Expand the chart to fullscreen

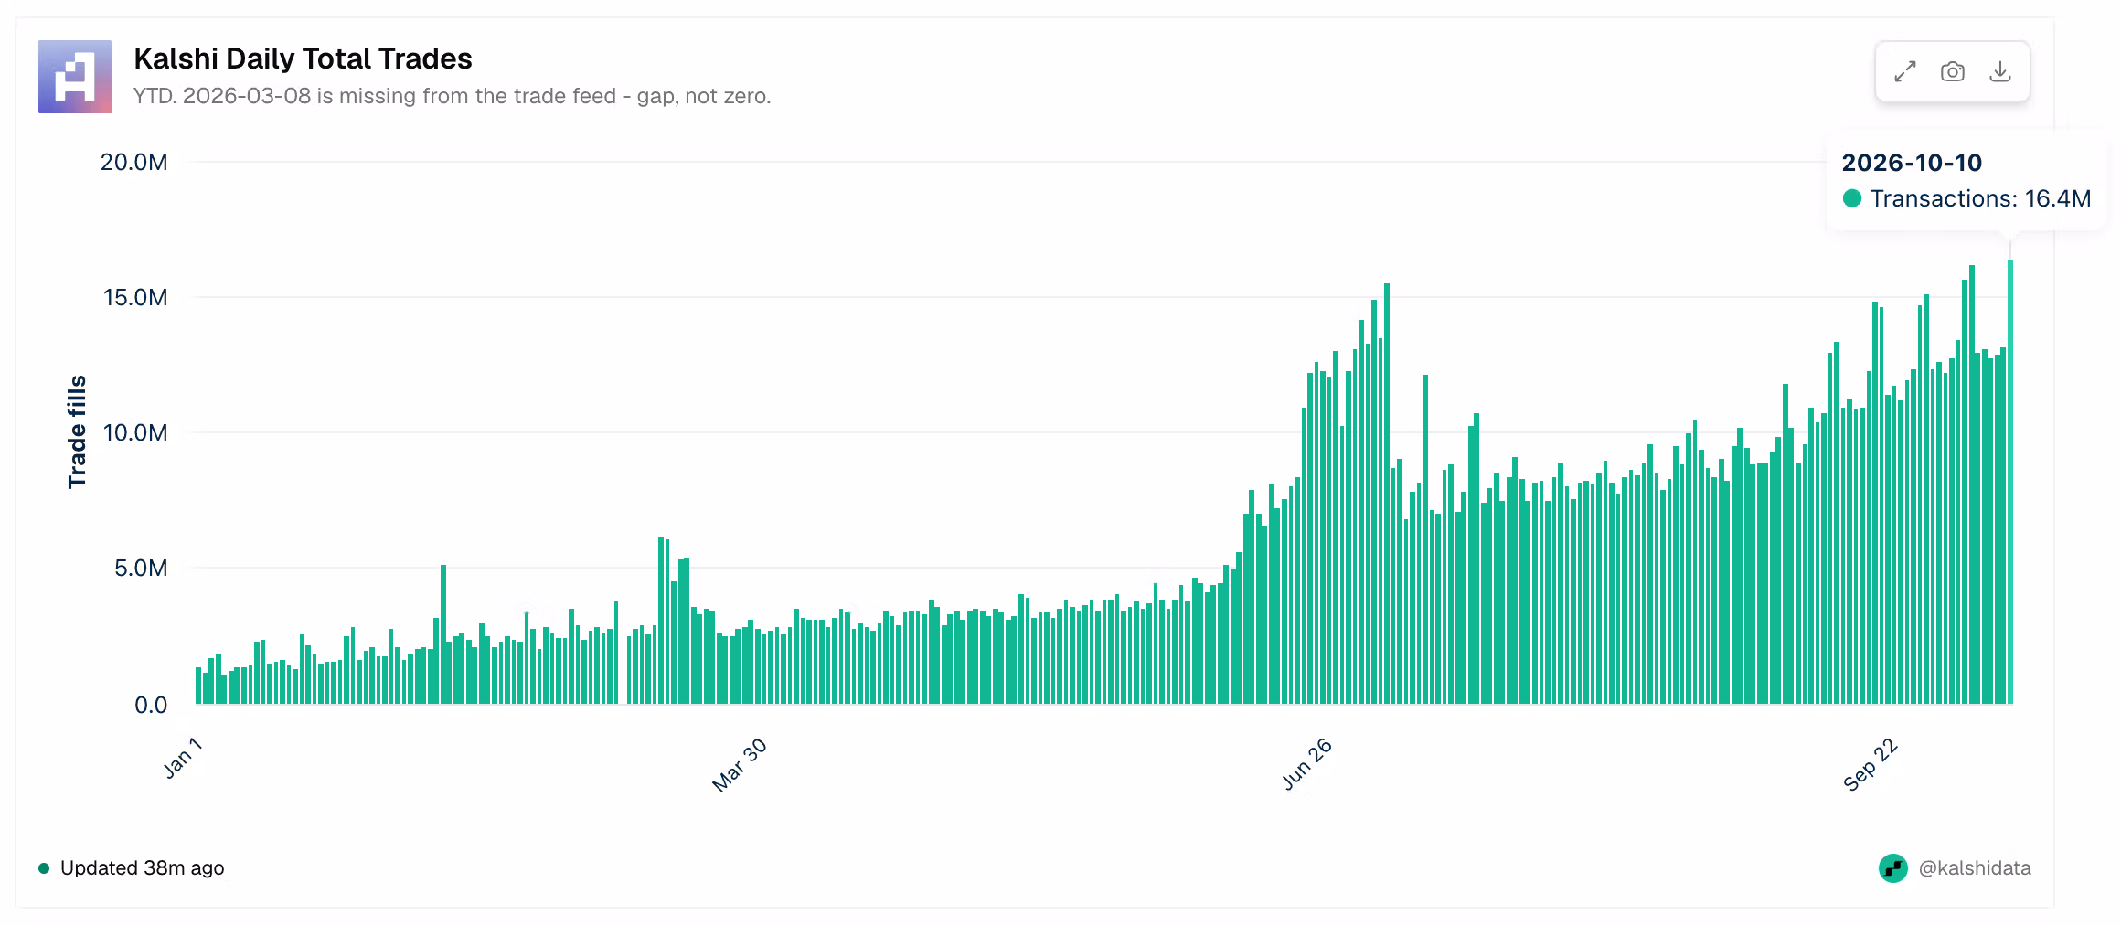pyautogui.click(x=1905, y=71)
